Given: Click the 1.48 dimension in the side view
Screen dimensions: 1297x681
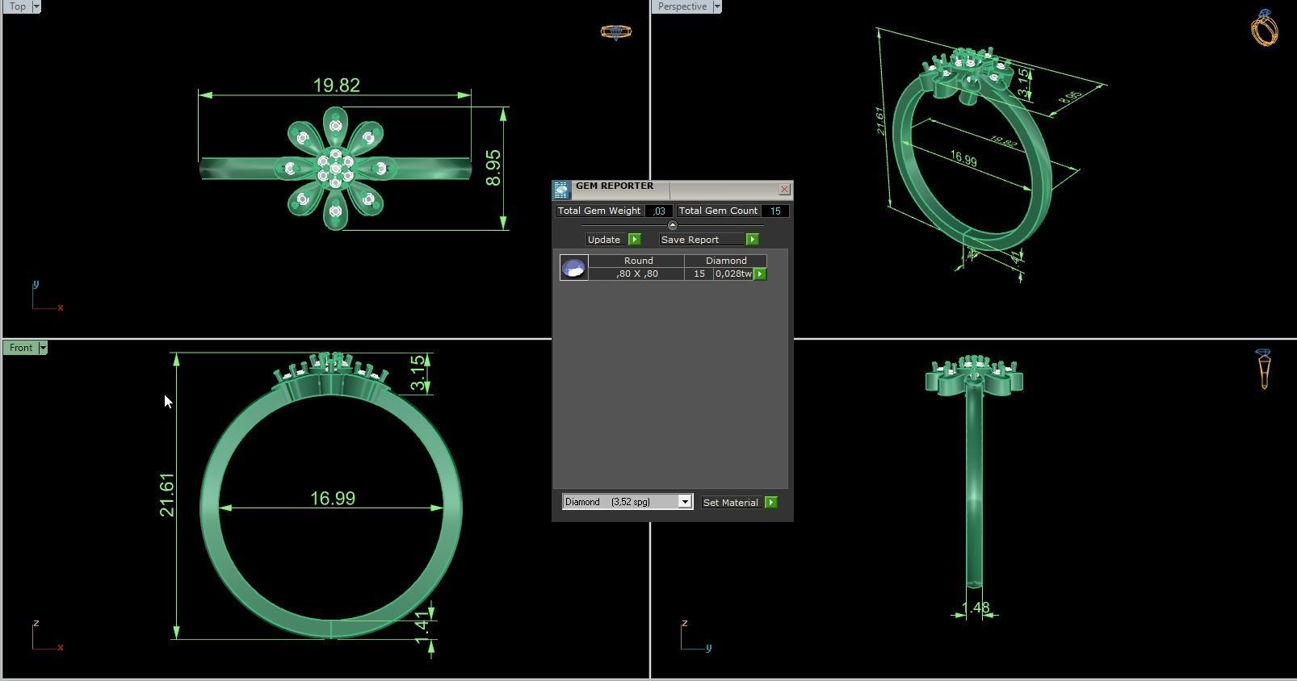Looking at the screenshot, I should coord(976,608).
